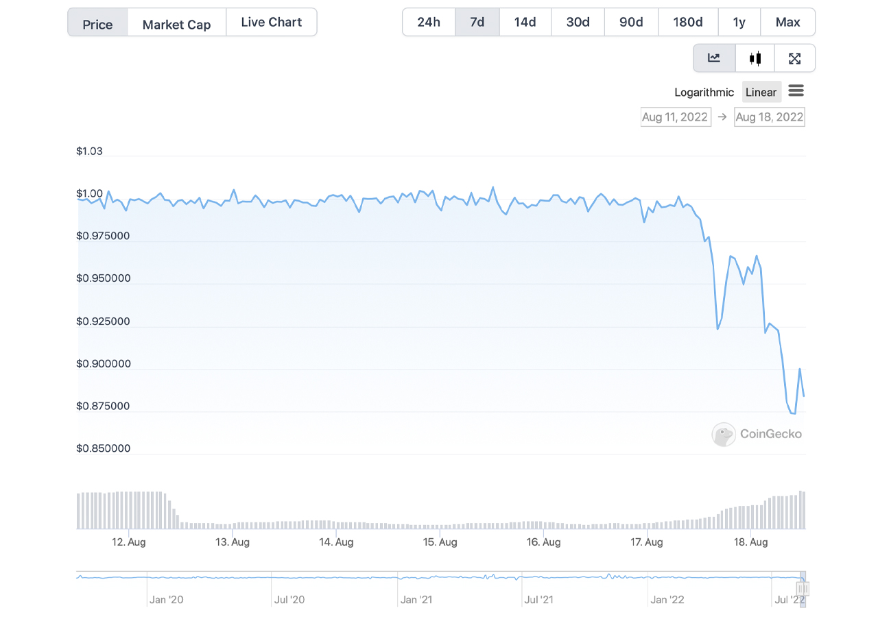
Task: Select the 30d range button
Action: (578, 22)
